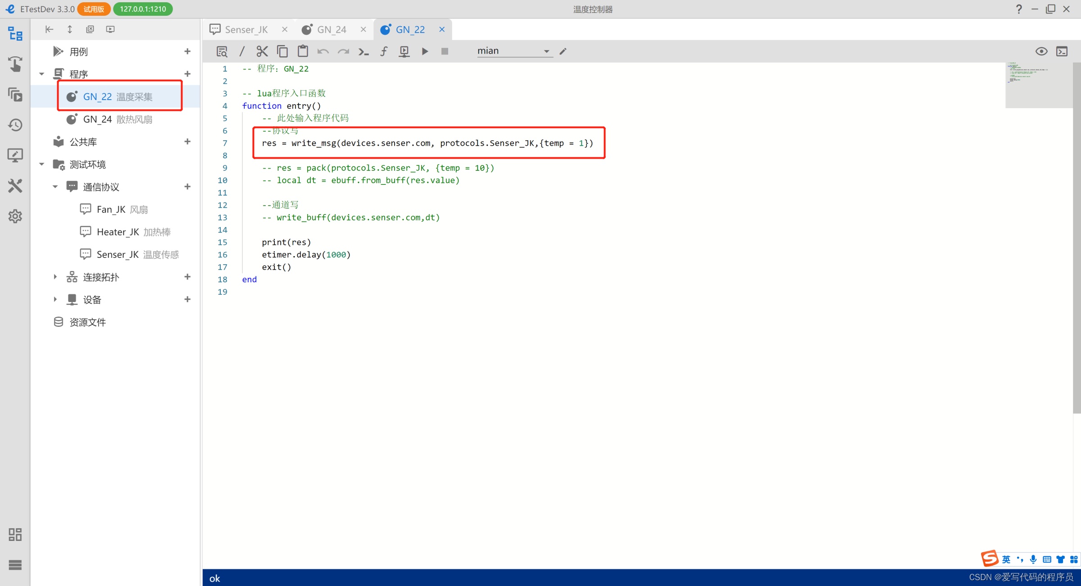Select the tools icon in the left sidebar

click(x=15, y=186)
